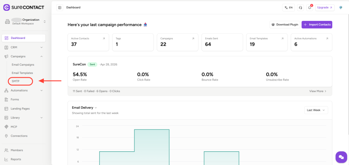This screenshot has height=165, width=349.
Task: Open Email Campaigns
Action: pos(23,65)
